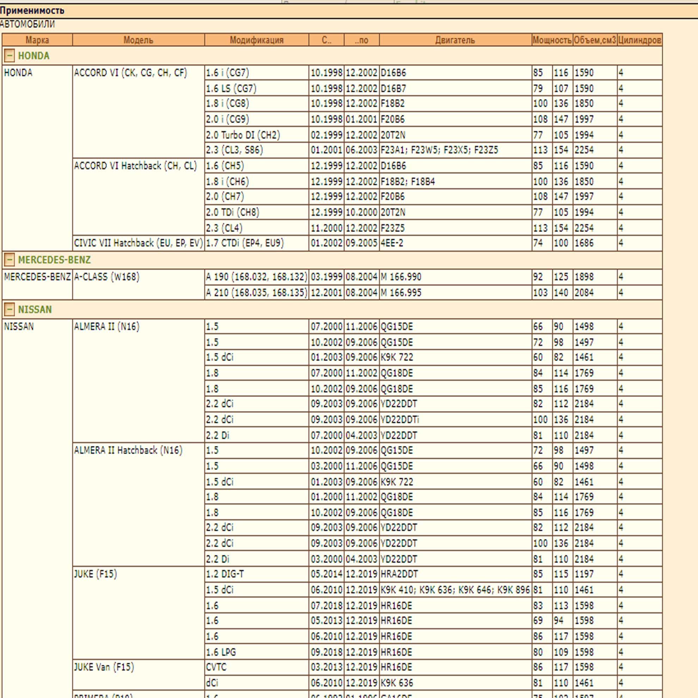Click the Модель column header
698x698 pixels.
coord(139,40)
